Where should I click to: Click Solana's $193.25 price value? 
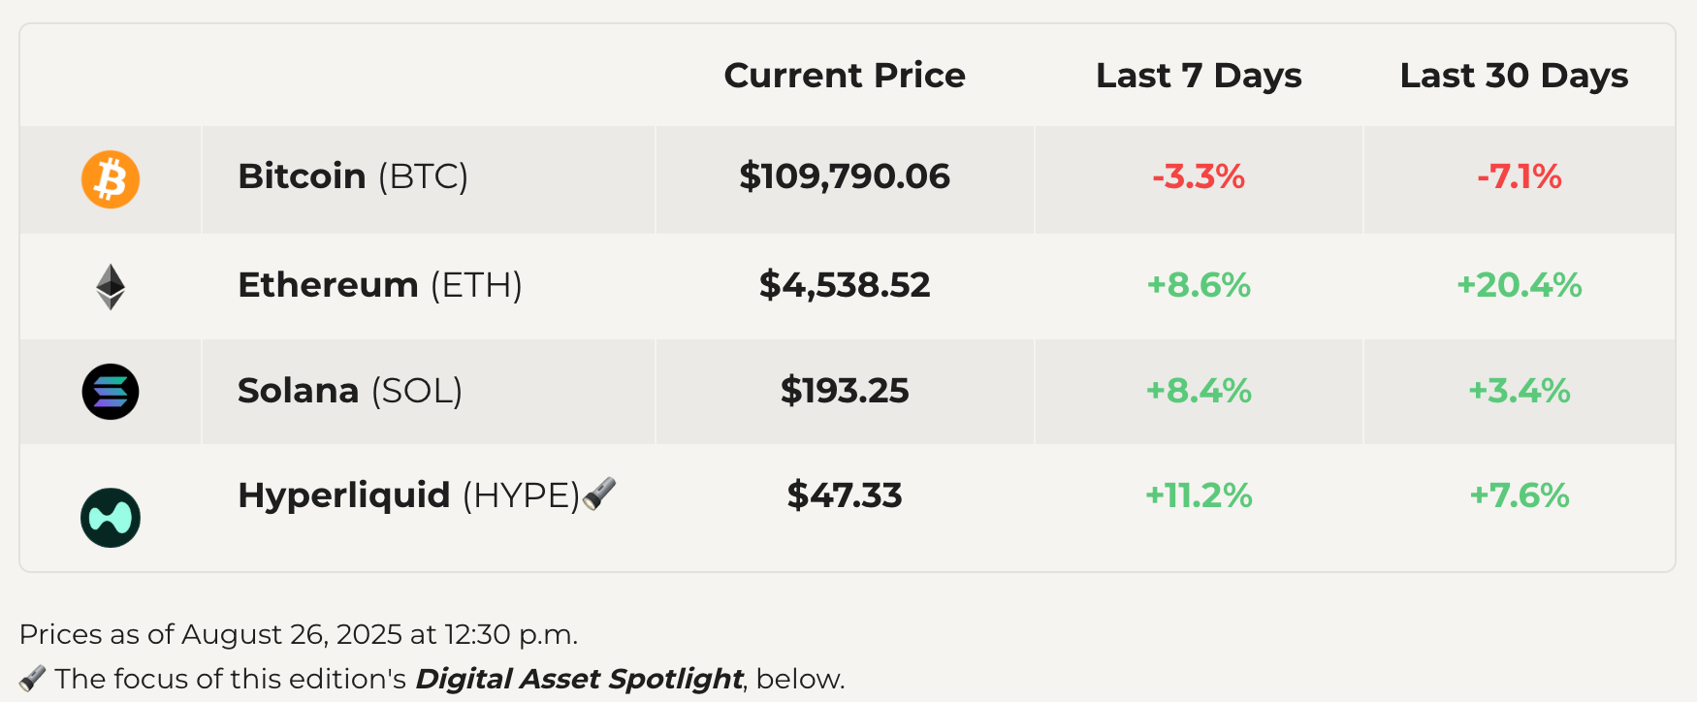845,391
